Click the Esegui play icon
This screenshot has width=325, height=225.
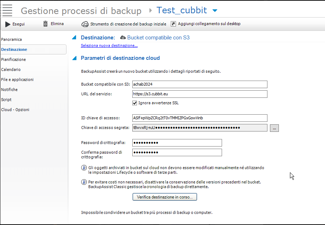(x=8, y=24)
